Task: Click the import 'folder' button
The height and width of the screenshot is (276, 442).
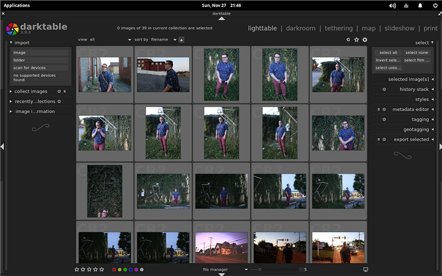Action: 40,60
